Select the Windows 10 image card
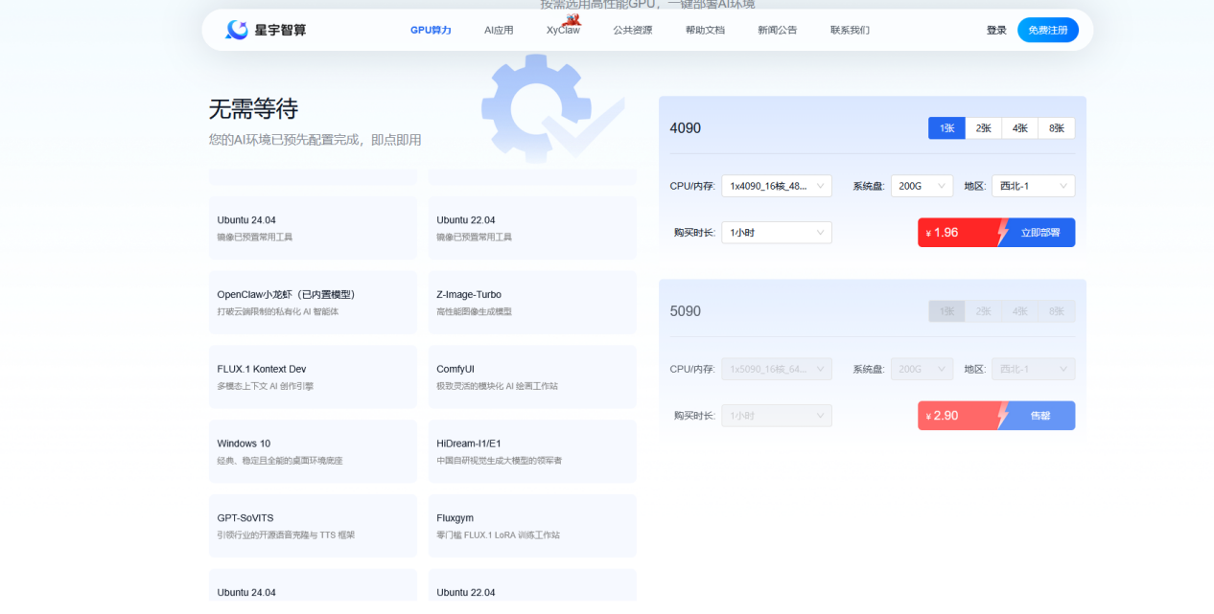The height and width of the screenshot is (614, 1214). pos(313,451)
